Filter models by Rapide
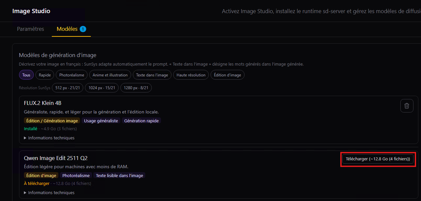 pyautogui.click(x=45, y=75)
